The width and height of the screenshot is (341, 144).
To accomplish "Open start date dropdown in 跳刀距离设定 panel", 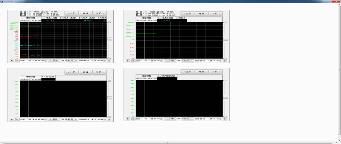I will click(149, 119).
